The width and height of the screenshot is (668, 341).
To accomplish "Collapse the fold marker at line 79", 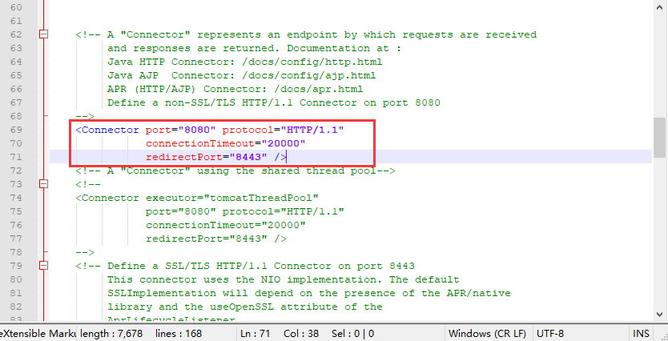I will coord(43,265).
